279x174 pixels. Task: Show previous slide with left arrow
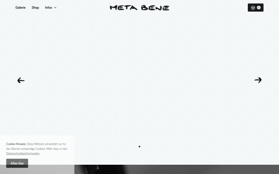coord(21,80)
